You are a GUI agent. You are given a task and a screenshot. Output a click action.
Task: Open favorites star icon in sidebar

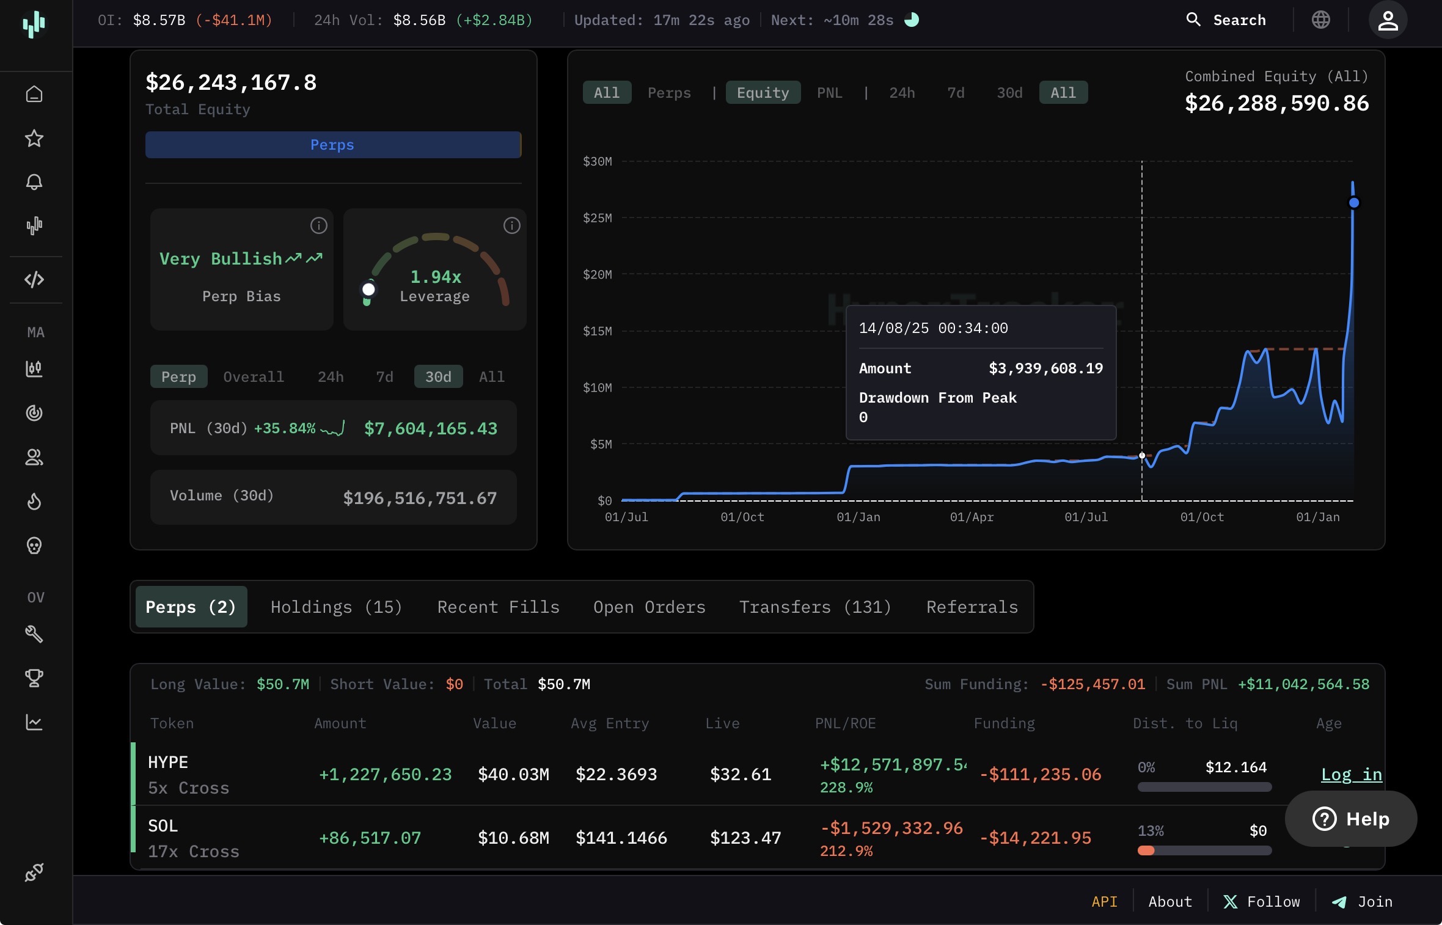(34, 138)
